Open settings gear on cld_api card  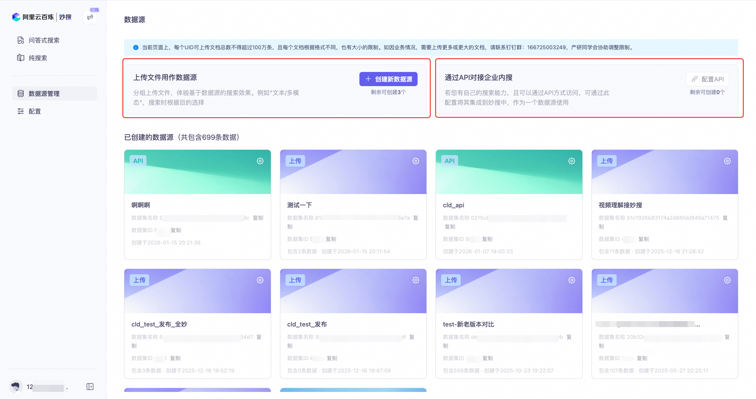pyautogui.click(x=571, y=161)
